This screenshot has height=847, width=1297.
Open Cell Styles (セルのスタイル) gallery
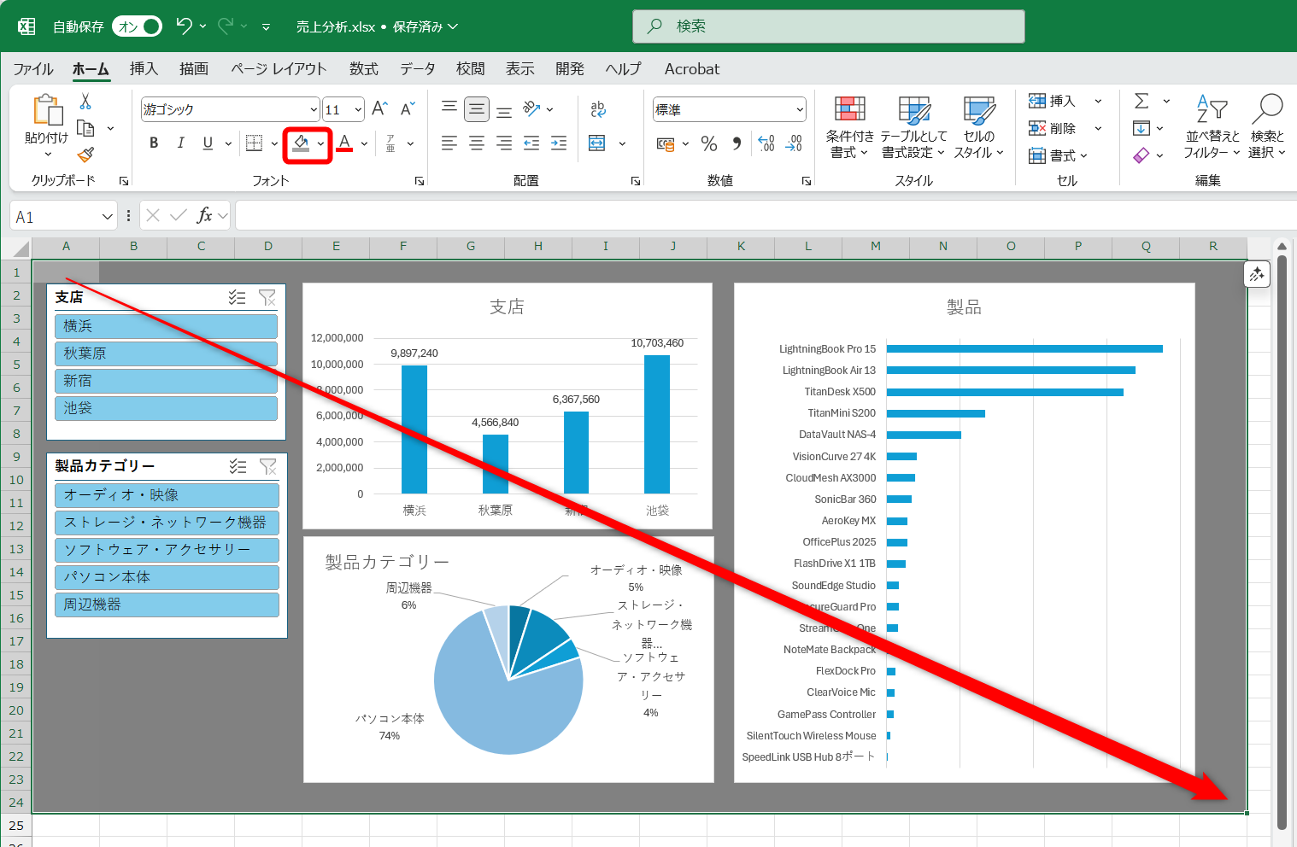pyautogui.click(x=979, y=127)
